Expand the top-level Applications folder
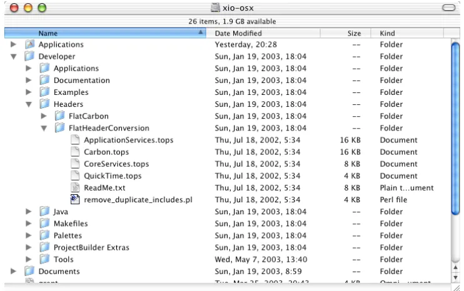 tap(13, 44)
